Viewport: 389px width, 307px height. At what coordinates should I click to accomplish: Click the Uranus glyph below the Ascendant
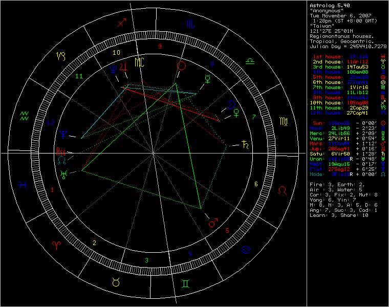tap(64, 174)
